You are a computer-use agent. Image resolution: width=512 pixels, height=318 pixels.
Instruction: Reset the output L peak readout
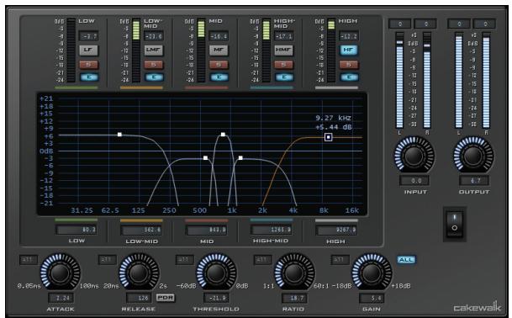[x=459, y=24]
